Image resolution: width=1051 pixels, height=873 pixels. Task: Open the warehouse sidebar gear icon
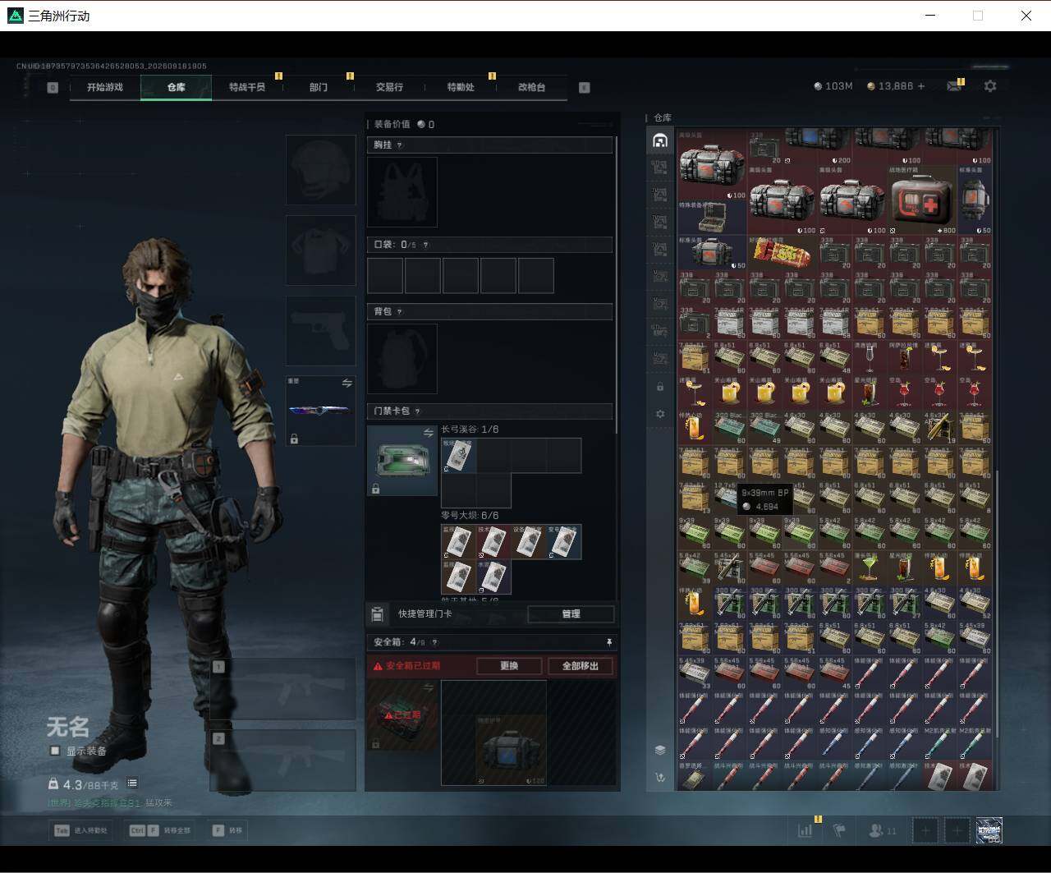click(x=660, y=414)
